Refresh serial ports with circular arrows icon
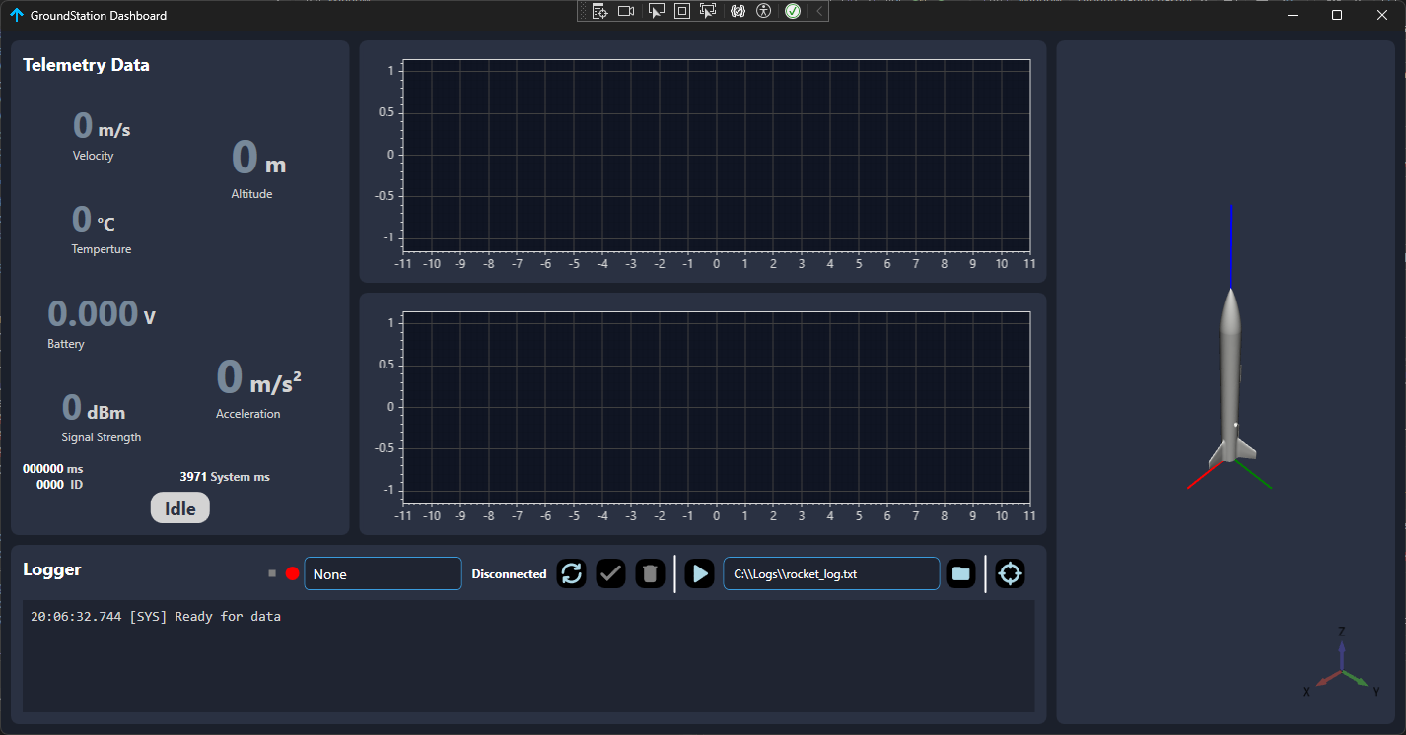Viewport: 1406px width, 735px height. point(572,573)
